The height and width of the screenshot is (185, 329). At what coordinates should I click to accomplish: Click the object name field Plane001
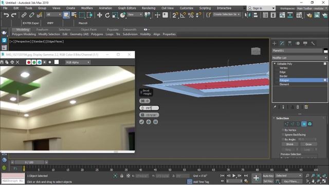[x=297, y=50]
